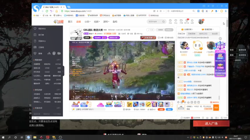This screenshot has width=250, height=140.
Task: Open the browser hamburger menu in title bar
Action: (208, 6)
